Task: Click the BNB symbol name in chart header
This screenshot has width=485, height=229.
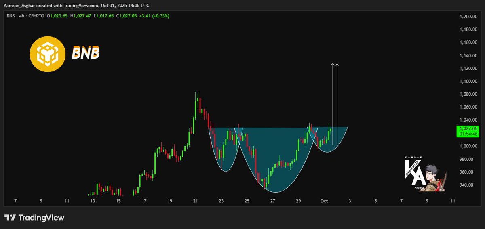Action: pyautogui.click(x=10, y=16)
